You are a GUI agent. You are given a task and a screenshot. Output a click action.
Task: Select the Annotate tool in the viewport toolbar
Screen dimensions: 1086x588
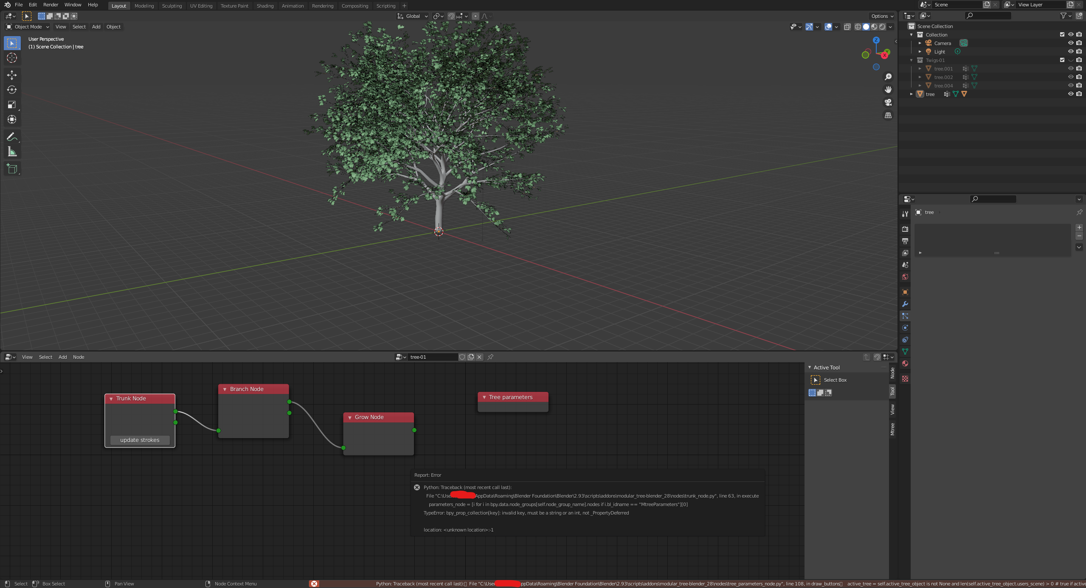point(11,136)
